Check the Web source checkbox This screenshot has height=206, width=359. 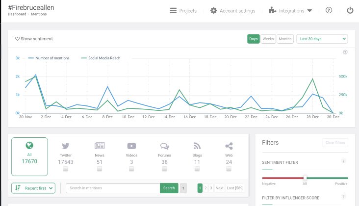229,169
